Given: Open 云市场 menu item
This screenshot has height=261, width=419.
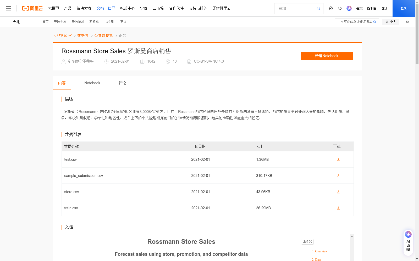Looking at the screenshot, I should point(158,8).
